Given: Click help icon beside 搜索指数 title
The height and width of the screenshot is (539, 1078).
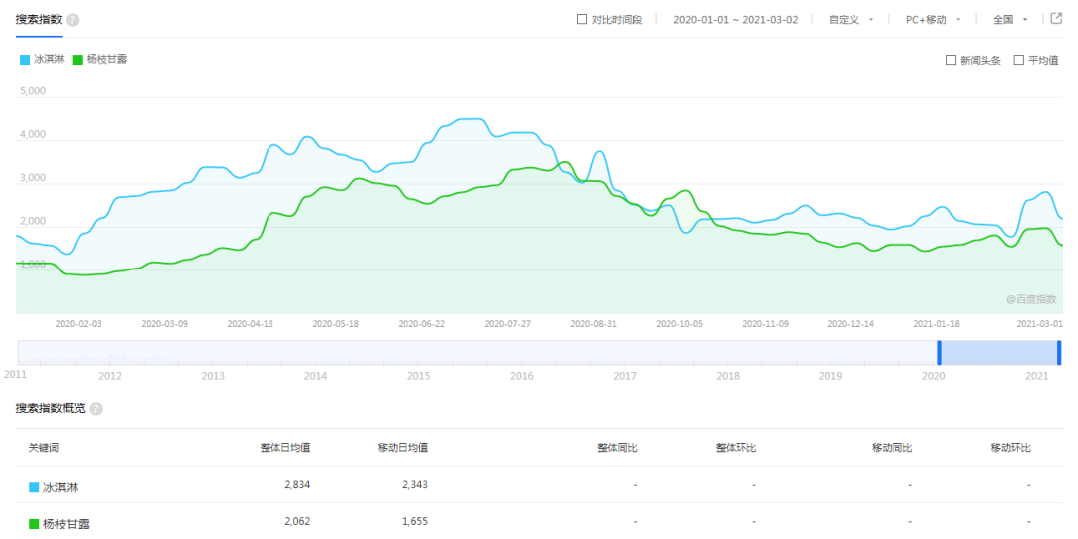Looking at the screenshot, I should pos(73,20).
